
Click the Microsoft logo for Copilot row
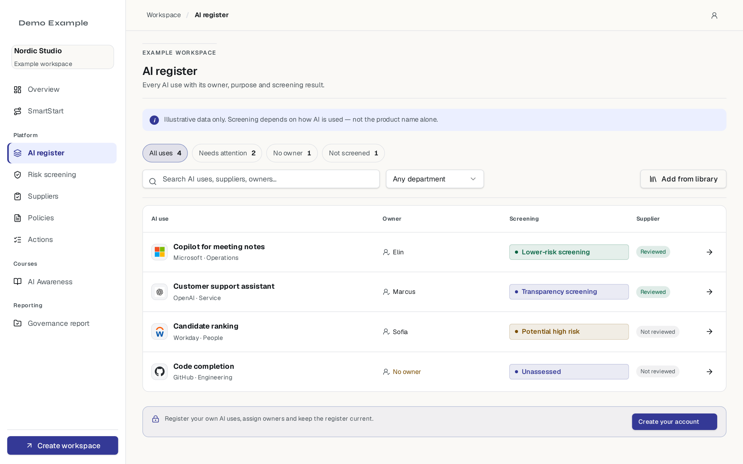click(160, 252)
